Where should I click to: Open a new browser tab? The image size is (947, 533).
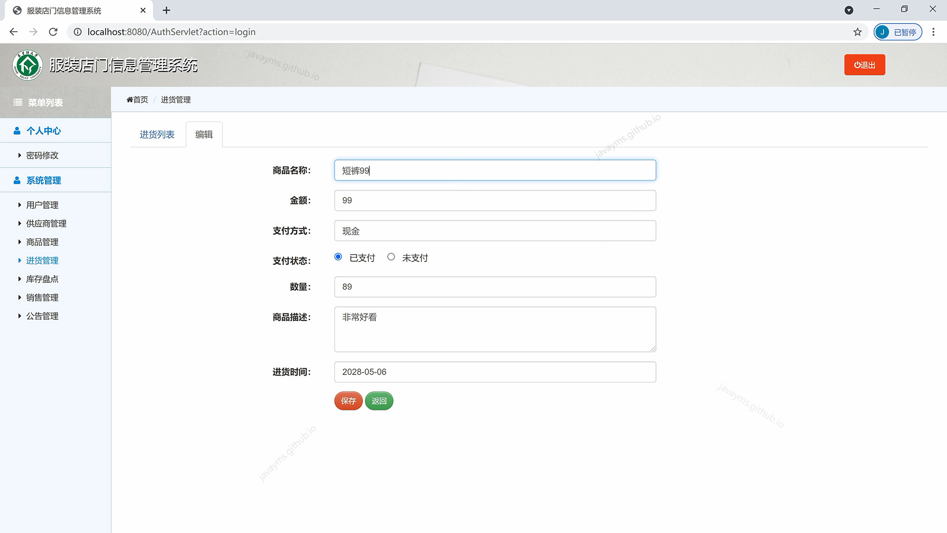[x=167, y=10]
